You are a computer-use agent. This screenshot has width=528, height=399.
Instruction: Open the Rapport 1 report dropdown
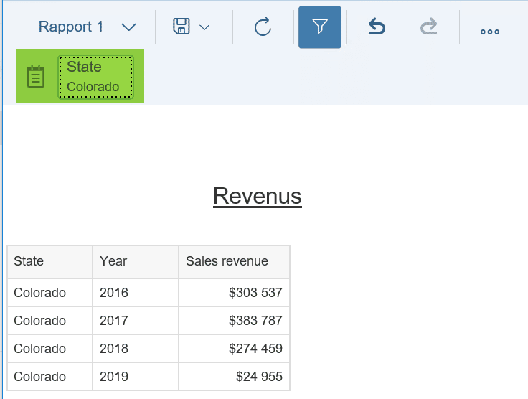coord(87,27)
